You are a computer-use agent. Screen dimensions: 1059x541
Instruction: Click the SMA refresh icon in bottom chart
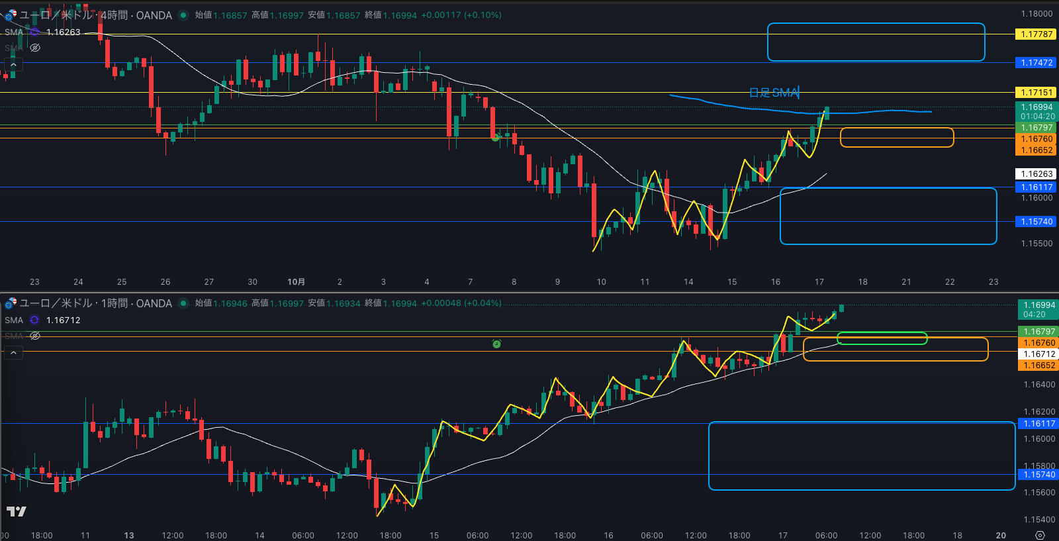tap(34, 320)
